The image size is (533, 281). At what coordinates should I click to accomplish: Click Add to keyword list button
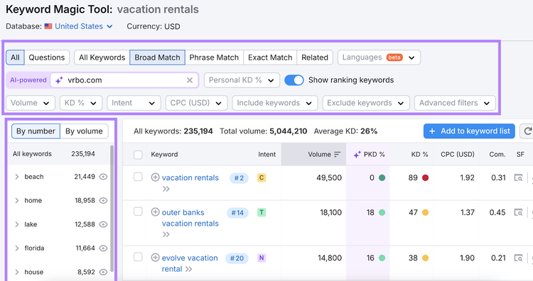[469, 131]
